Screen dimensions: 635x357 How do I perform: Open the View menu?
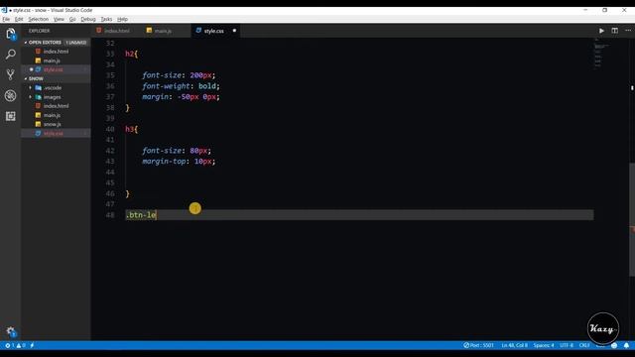(x=59, y=19)
